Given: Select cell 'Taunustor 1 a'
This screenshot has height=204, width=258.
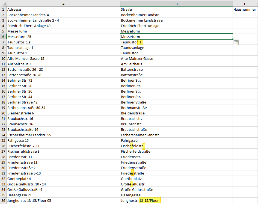Looking at the screenshot, I should coord(63,42).
